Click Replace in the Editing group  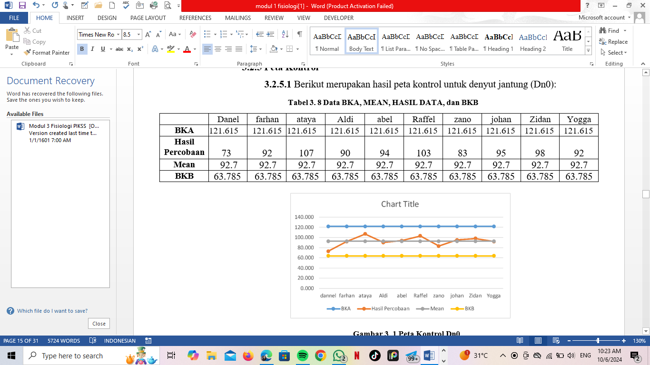pyautogui.click(x=614, y=42)
